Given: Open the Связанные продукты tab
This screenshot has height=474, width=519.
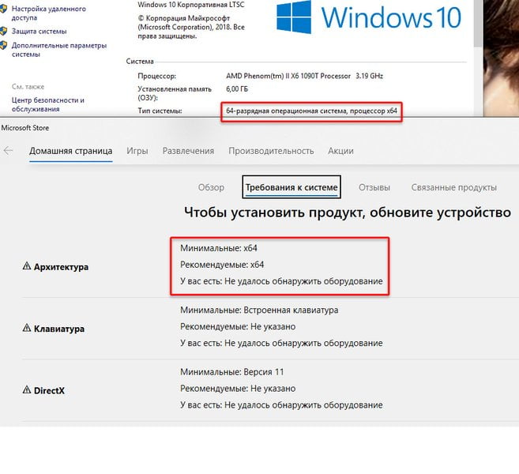Looking at the screenshot, I should pos(453,187).
